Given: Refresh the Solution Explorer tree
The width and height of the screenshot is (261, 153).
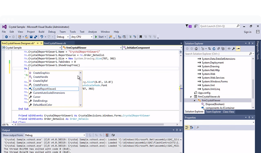Looking at the screenshot, I should pos(214,49).
